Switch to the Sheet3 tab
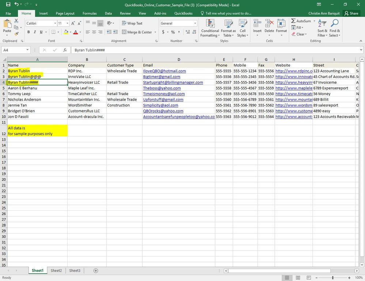 75,270
